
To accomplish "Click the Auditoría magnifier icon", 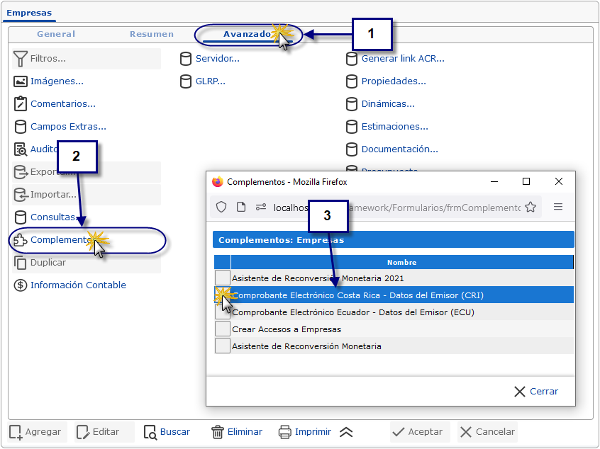I will [21, 149].
